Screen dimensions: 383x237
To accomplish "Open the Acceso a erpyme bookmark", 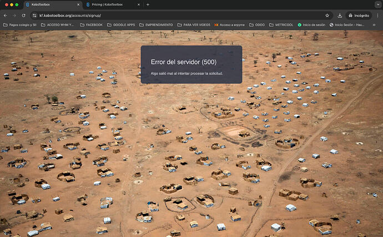I will [x=230, y=25].
